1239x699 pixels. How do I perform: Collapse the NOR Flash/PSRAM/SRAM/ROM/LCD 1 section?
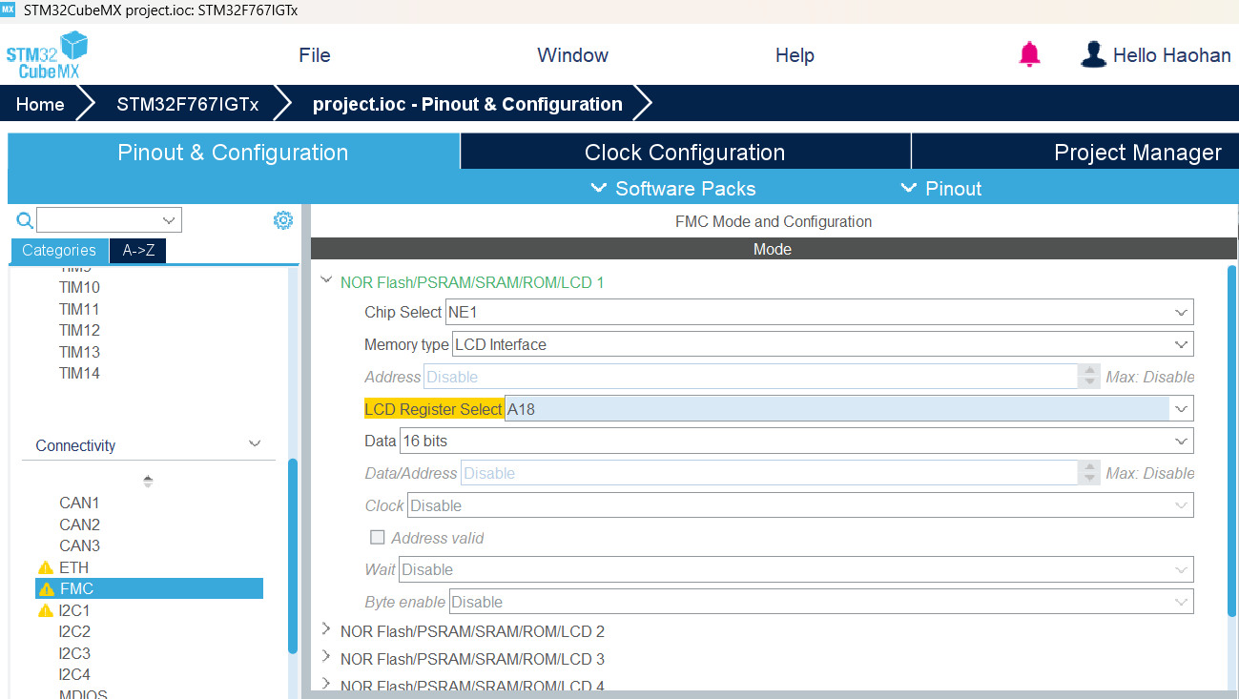point(326,281)
